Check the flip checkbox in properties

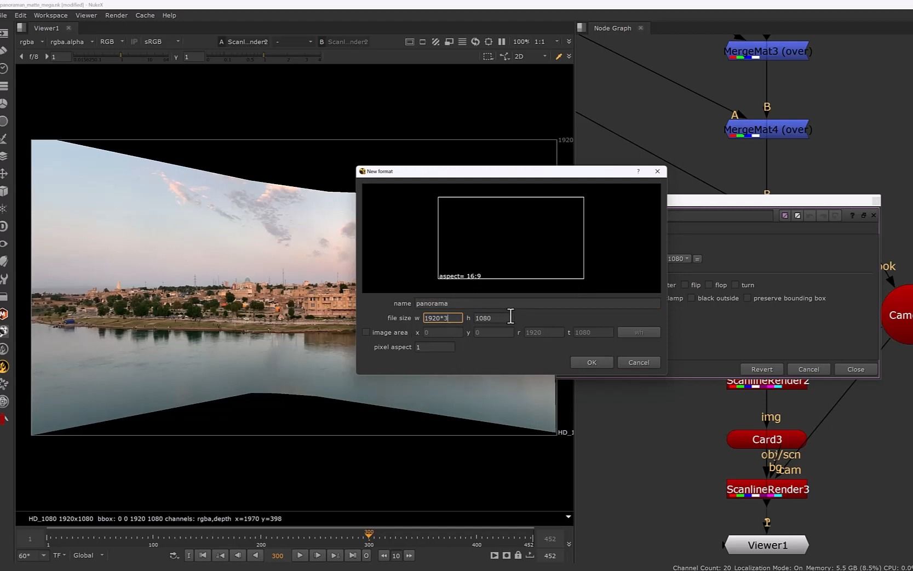pos(685,285)
